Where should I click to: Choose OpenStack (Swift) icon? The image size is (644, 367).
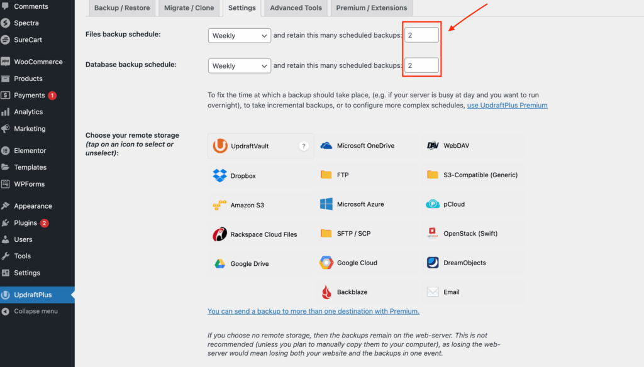tap(433, 233)
